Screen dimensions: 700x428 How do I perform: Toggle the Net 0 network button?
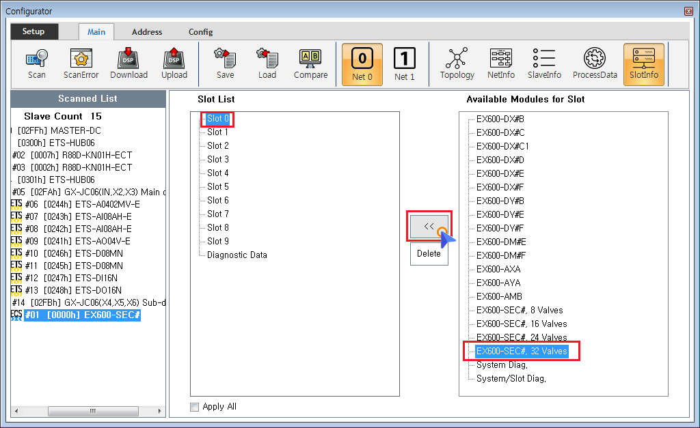tap(362, 64)
